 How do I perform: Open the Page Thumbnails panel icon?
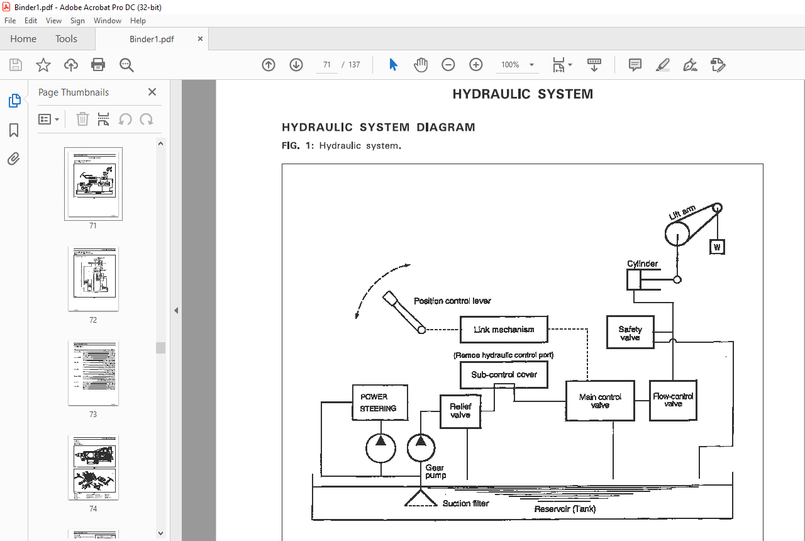14,101
